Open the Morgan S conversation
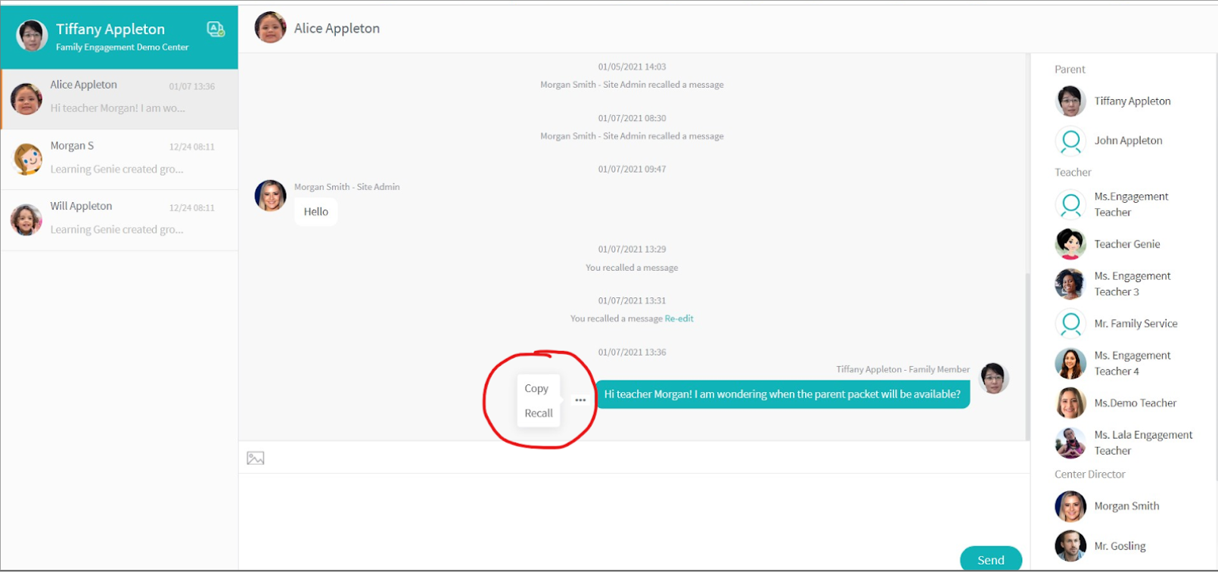 point(120,159)
